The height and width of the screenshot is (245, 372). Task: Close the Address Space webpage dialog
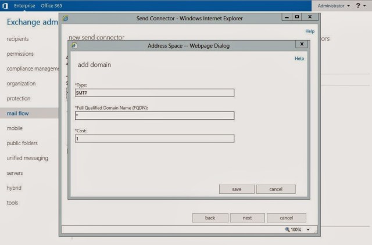click(301, 44)
